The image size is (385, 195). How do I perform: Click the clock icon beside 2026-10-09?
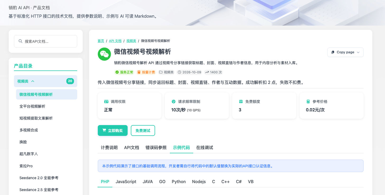180,72
